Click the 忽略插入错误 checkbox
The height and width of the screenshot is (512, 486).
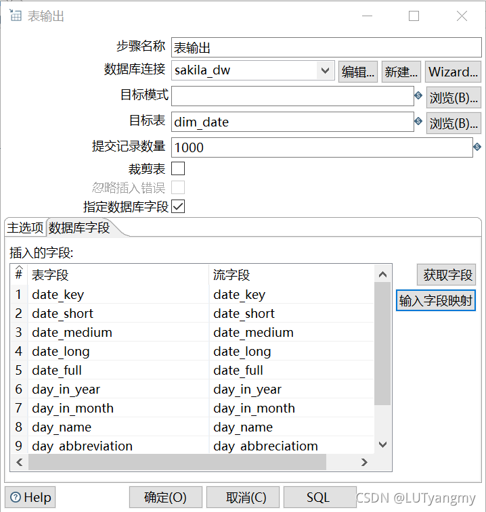(x=178, y=187)
